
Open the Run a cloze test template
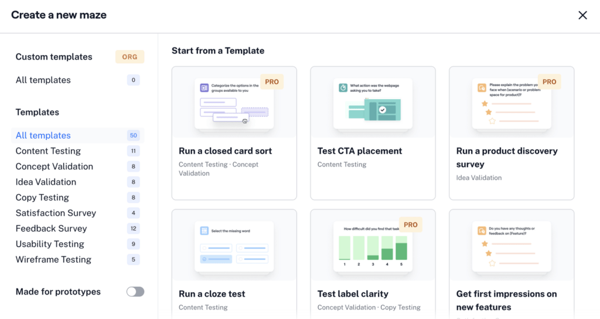[234, 265]
